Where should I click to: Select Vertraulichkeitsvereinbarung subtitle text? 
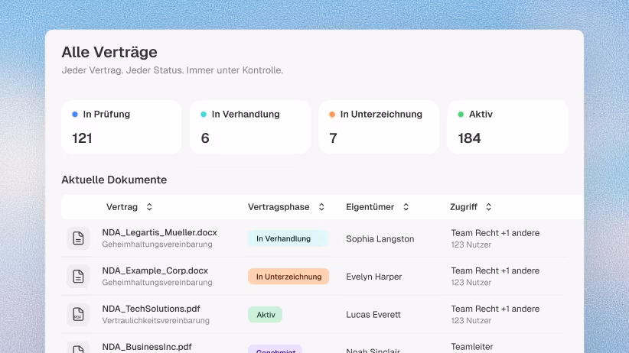tap(155, 321)
